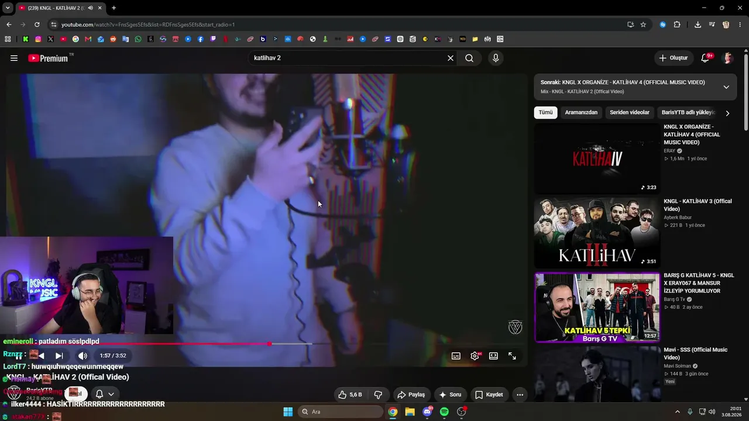Image resolution: width=749 pixels, height=421 pixels.
Task: Open KATLİHAV 3 video thumbnail
Action: 597,233
